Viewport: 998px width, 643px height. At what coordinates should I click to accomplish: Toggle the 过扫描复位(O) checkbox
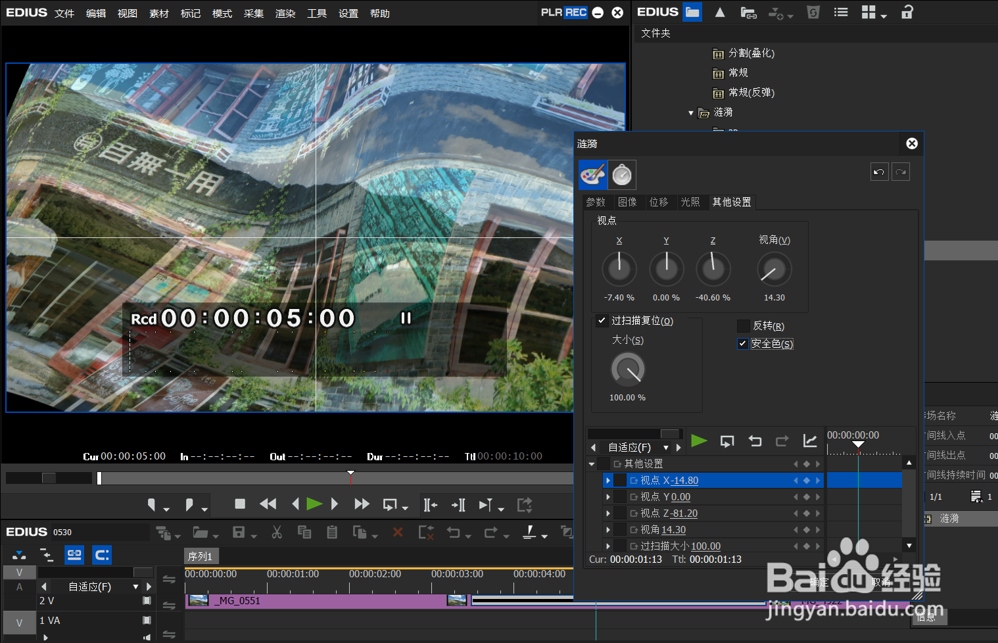click(602, 321)
